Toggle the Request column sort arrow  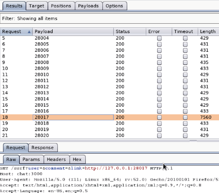click(x=29, y=32)
